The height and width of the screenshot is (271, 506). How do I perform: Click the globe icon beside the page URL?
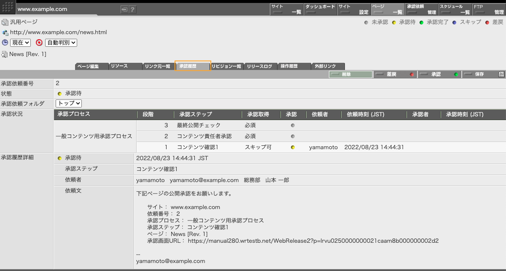click(x=5, y=32)
